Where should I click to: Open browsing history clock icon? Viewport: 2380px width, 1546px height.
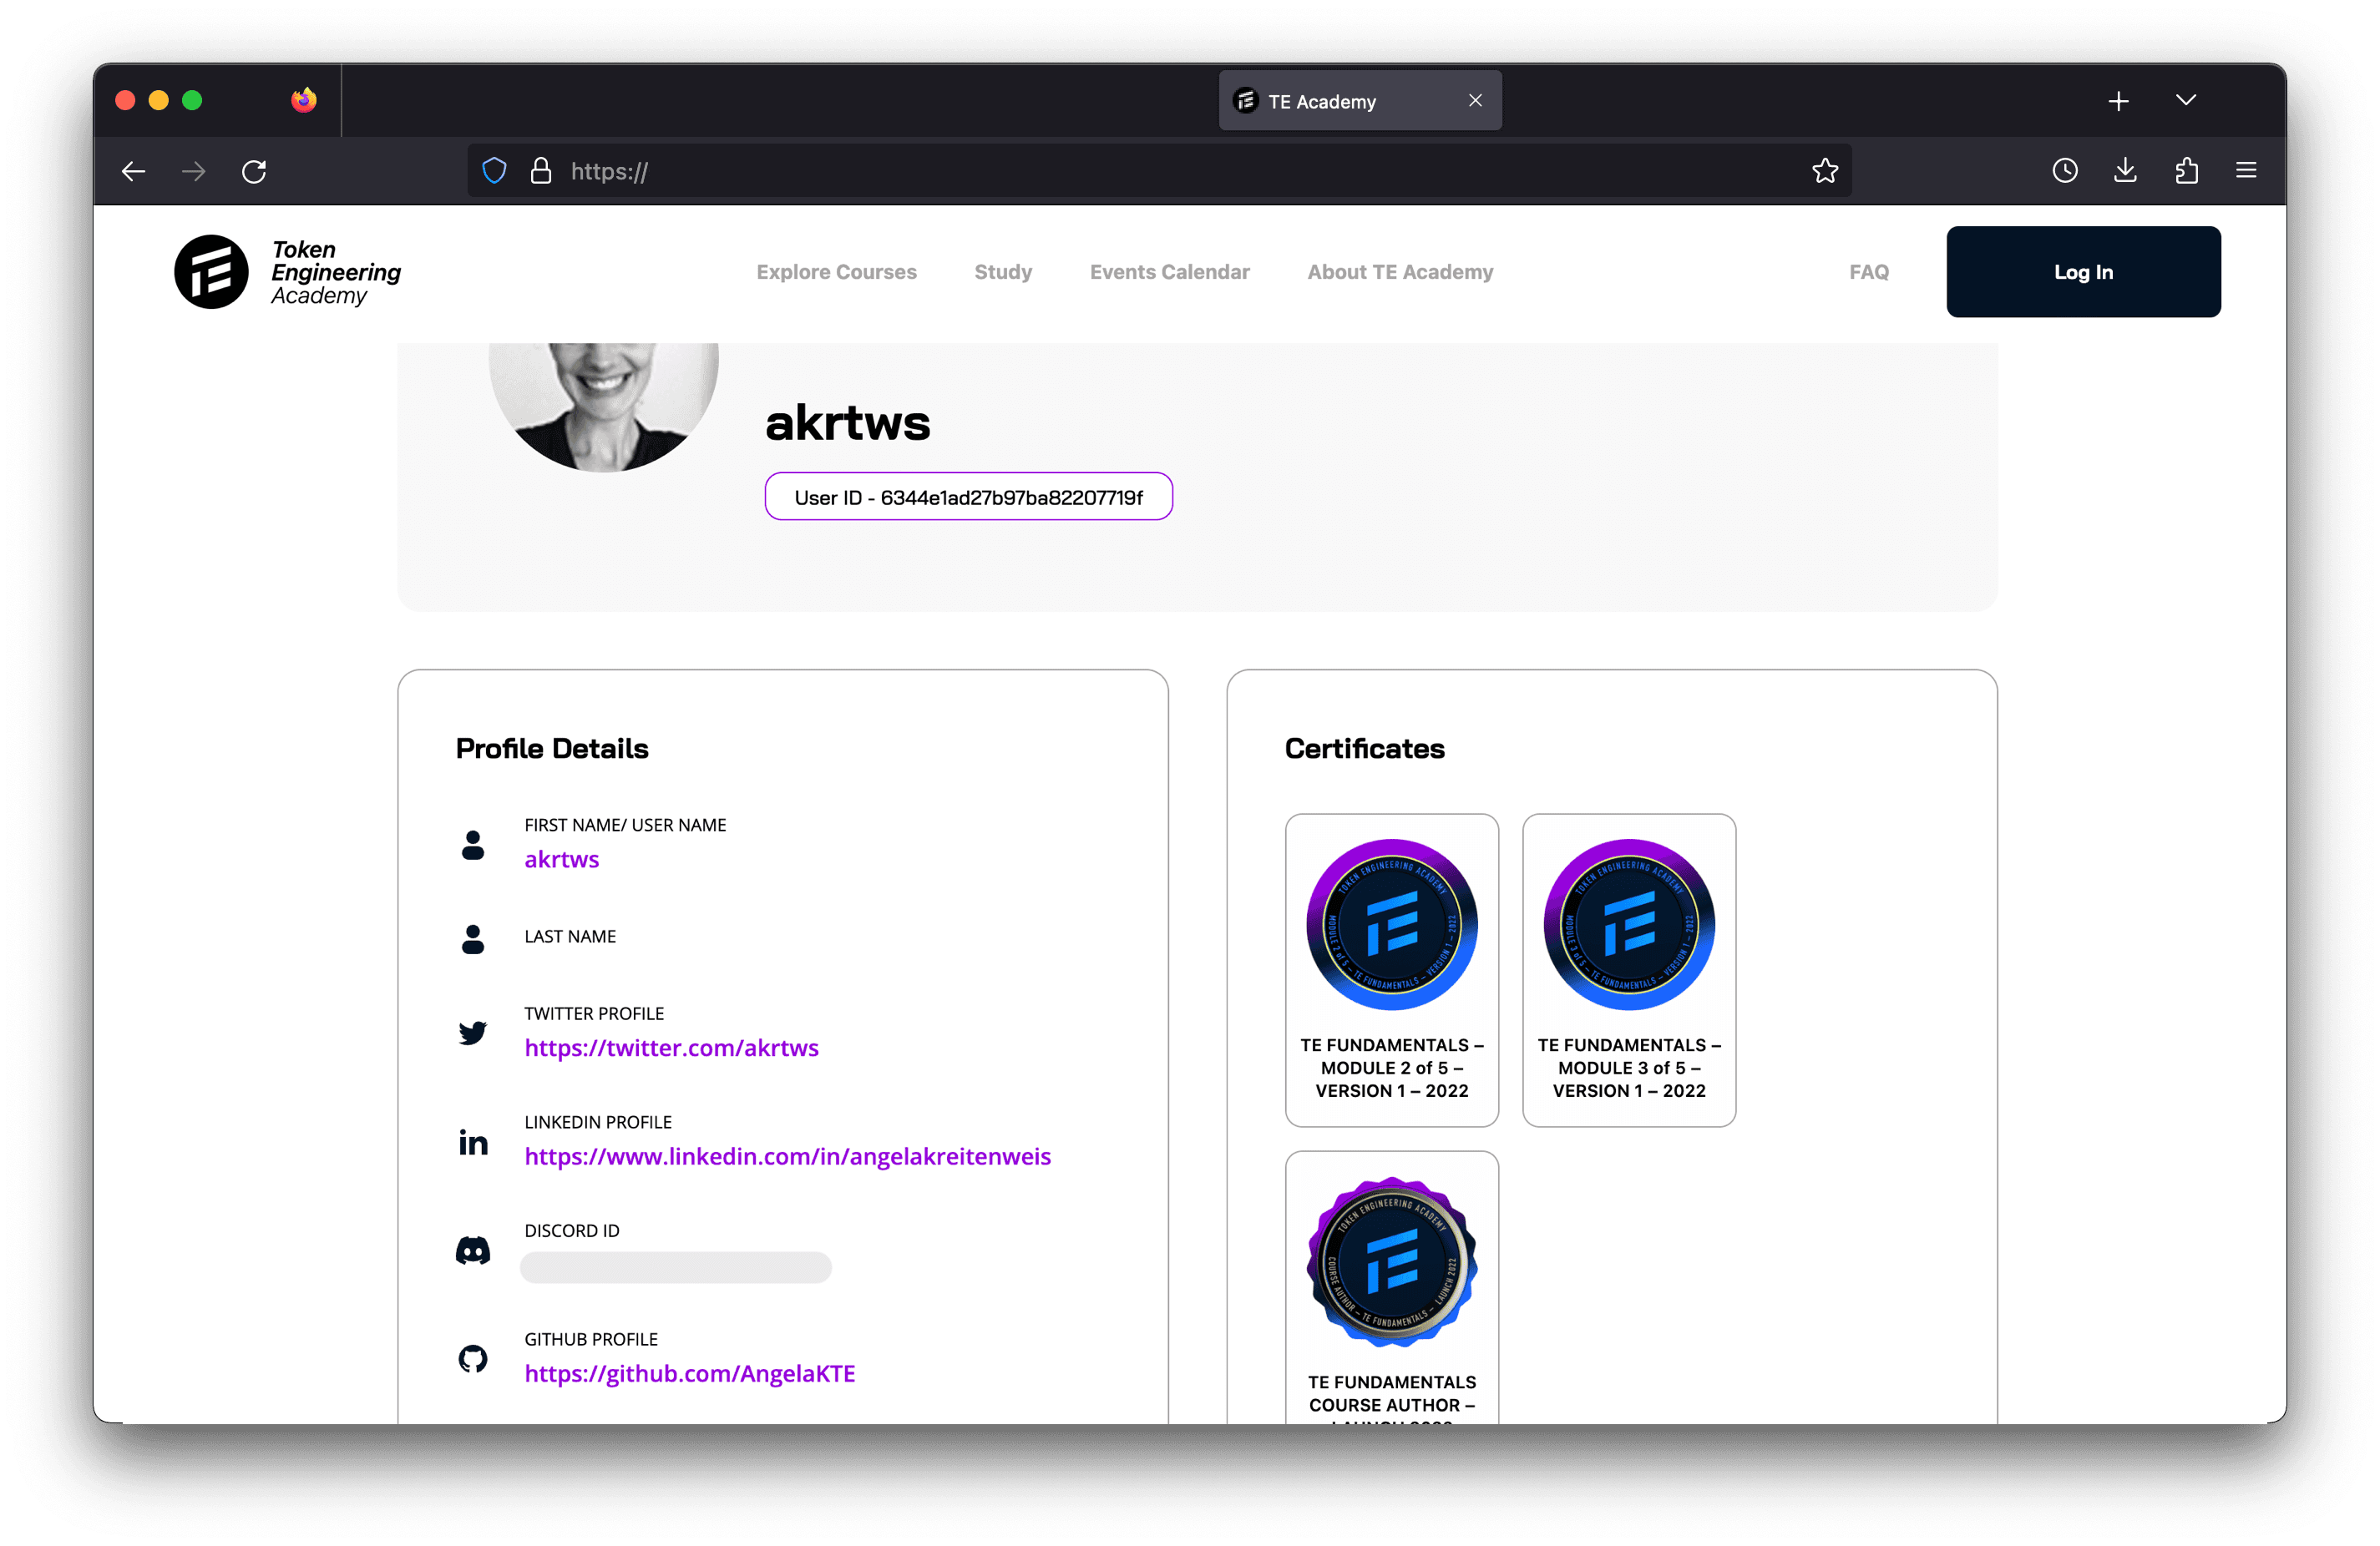2065,171
